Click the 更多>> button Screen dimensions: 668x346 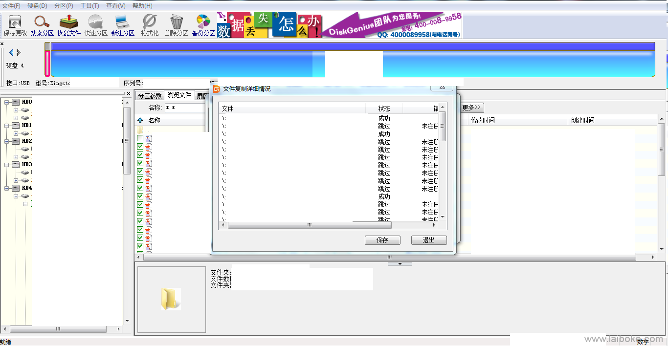coord(472,108)
